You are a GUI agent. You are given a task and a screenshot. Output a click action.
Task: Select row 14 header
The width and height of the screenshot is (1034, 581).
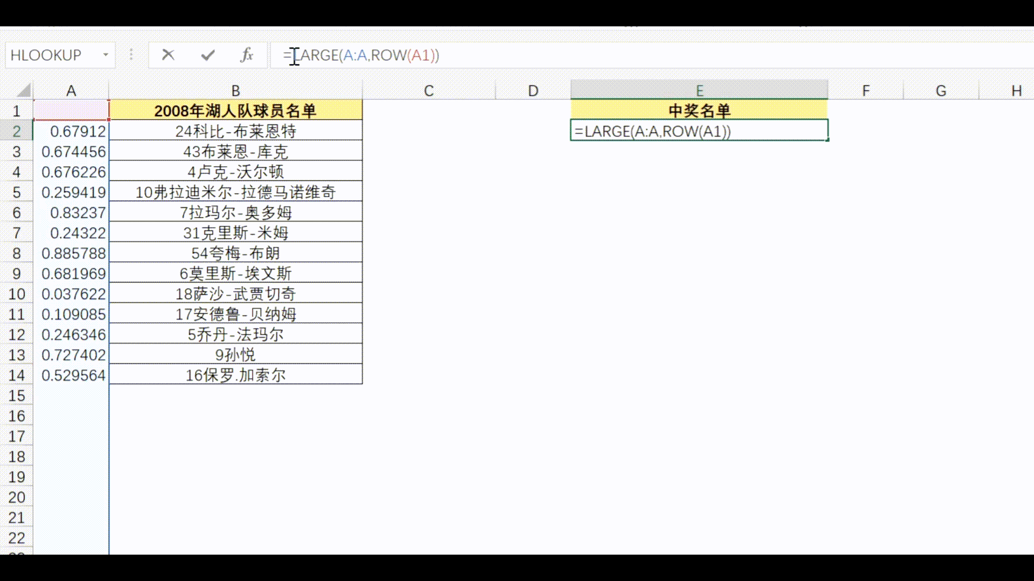pos(16,375)
